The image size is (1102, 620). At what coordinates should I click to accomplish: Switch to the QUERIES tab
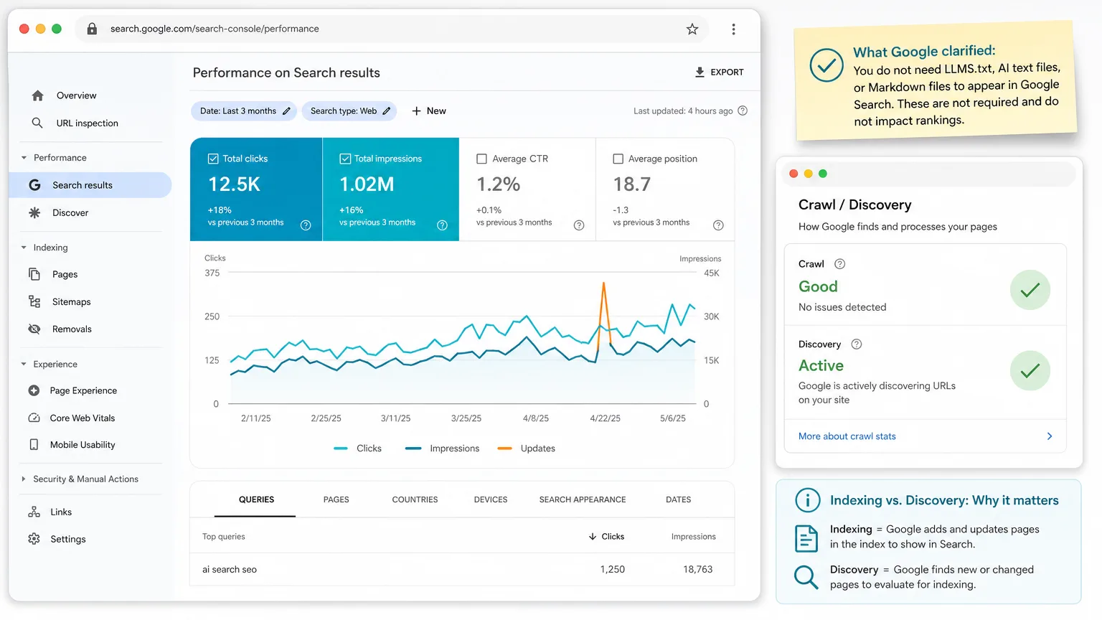click(256, 499)
